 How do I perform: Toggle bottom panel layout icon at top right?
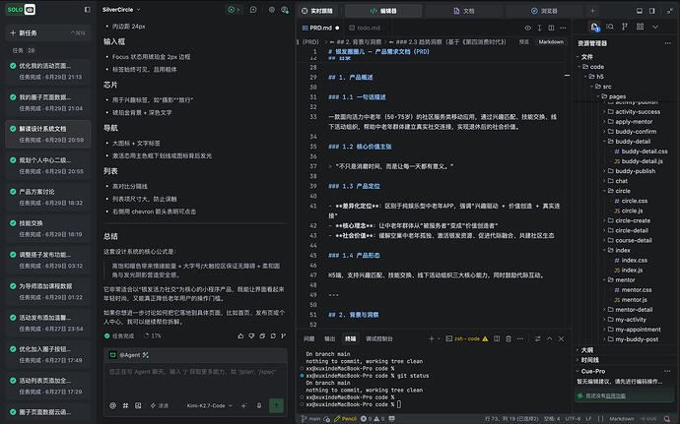click(640, 11)
